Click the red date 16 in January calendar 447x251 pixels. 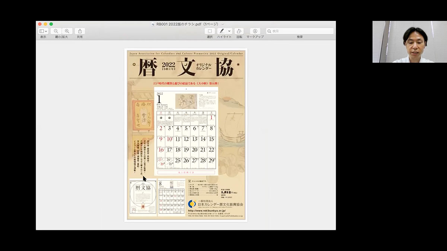coord(161,150)
